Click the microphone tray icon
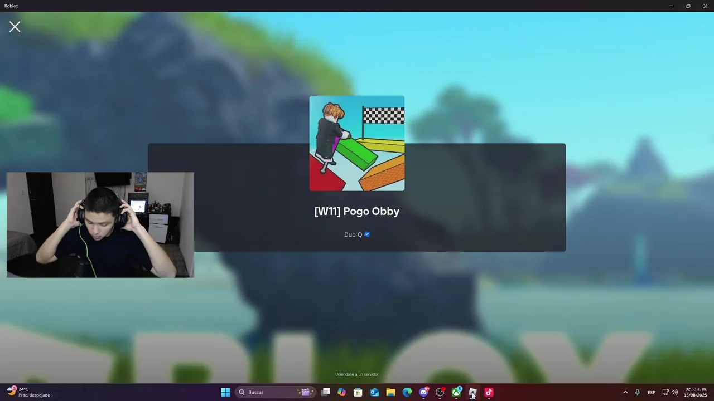This screenshot has height=401, width=714. click(638, 392)
